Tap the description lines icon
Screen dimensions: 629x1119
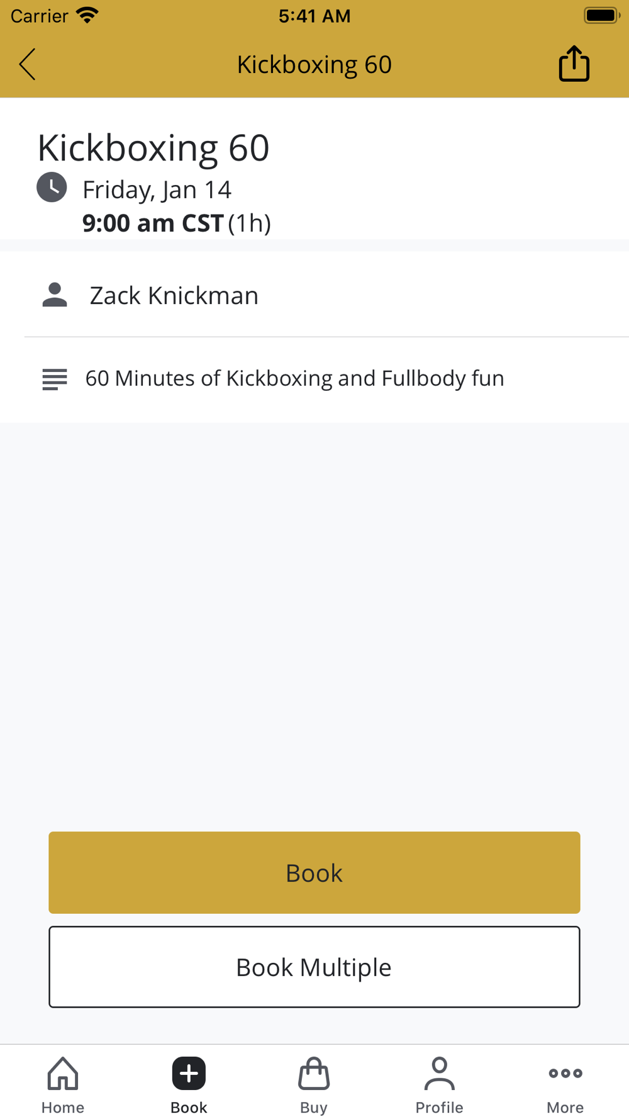(55, 379)
